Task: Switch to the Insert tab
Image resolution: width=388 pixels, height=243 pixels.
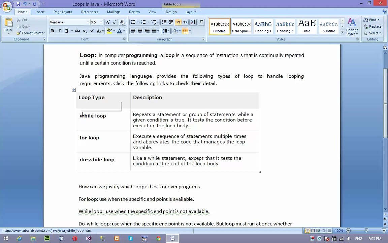Action: (40, 12)
